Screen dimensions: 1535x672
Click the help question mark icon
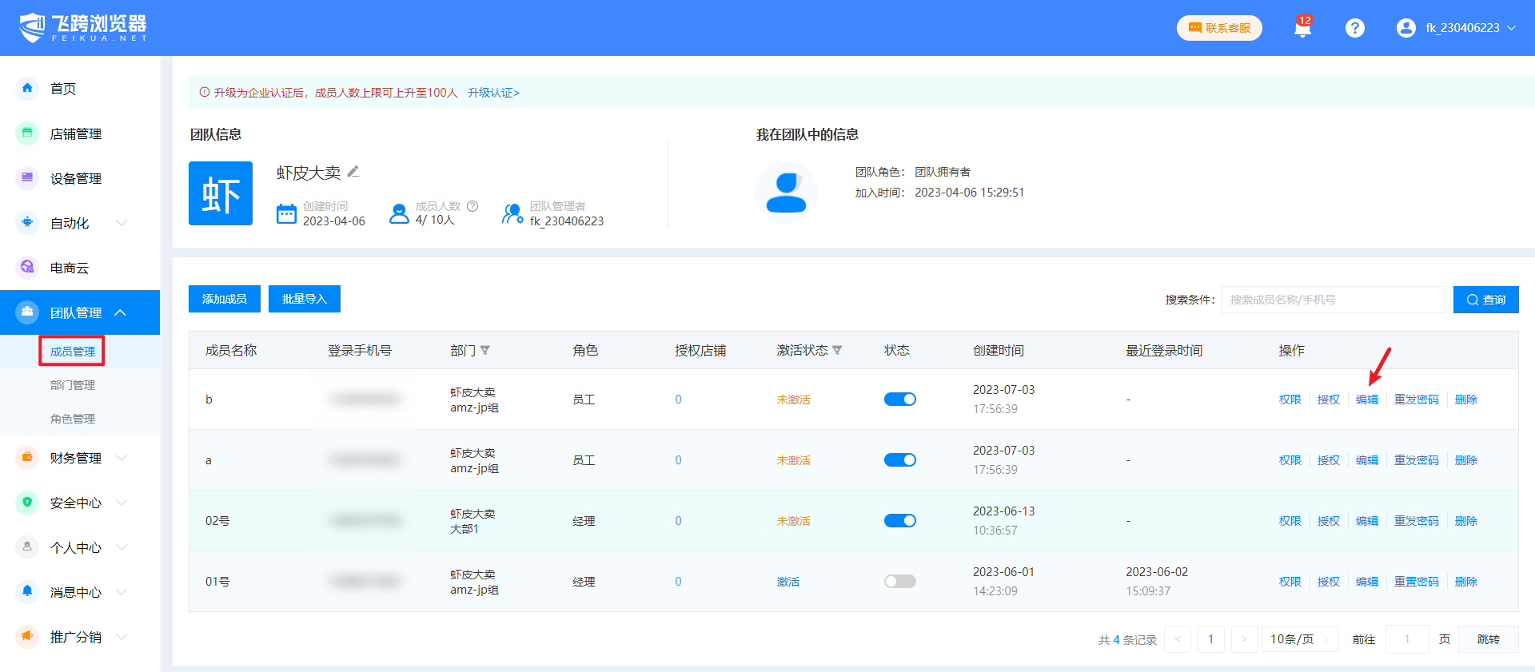click(1354, 28)
